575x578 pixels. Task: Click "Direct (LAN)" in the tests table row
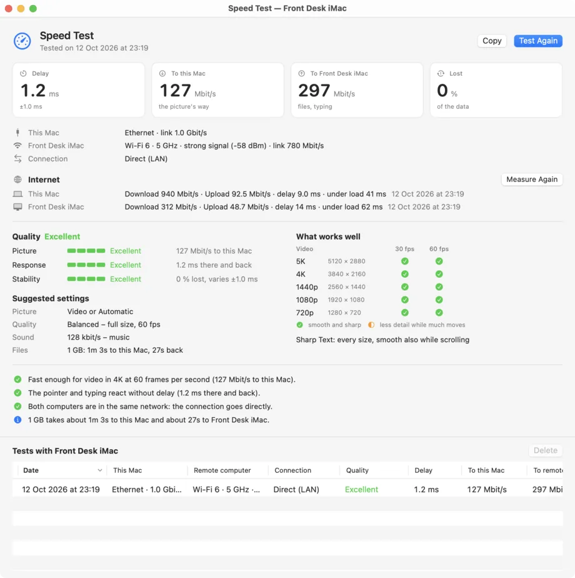point(296,490)
